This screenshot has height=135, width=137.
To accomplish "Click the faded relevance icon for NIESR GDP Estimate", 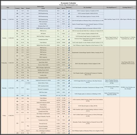I will 69,73.
